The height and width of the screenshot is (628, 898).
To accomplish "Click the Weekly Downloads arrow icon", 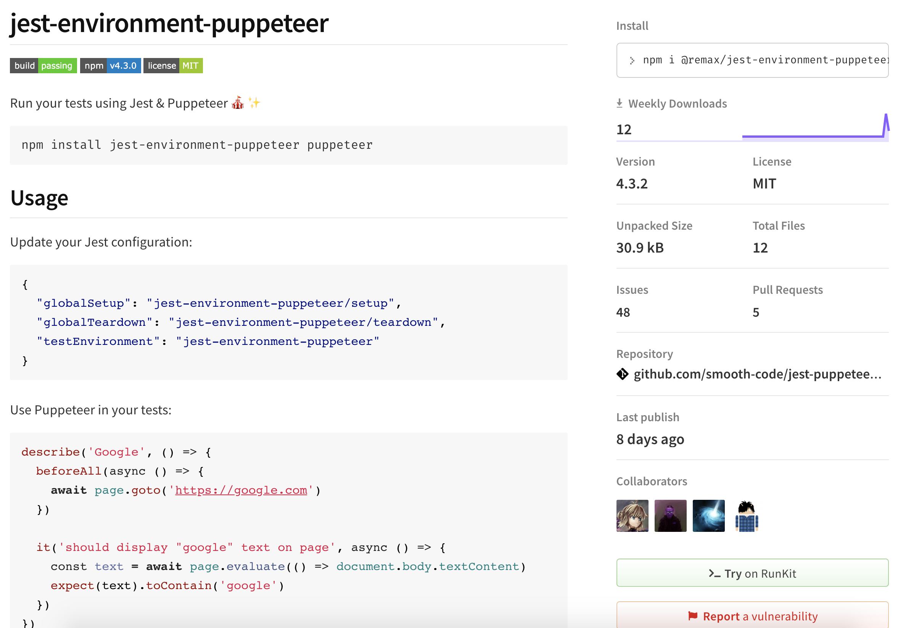I will (620, 103).
